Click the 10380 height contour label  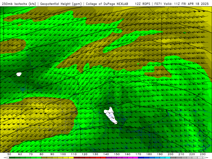coord(141,59)
